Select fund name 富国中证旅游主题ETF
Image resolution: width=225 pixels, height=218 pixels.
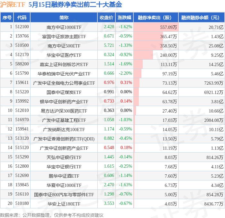pos(64,37)
